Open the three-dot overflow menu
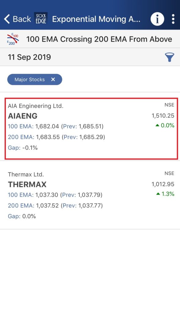Screen dimensions: 180x313 click(x=173, y=19)
